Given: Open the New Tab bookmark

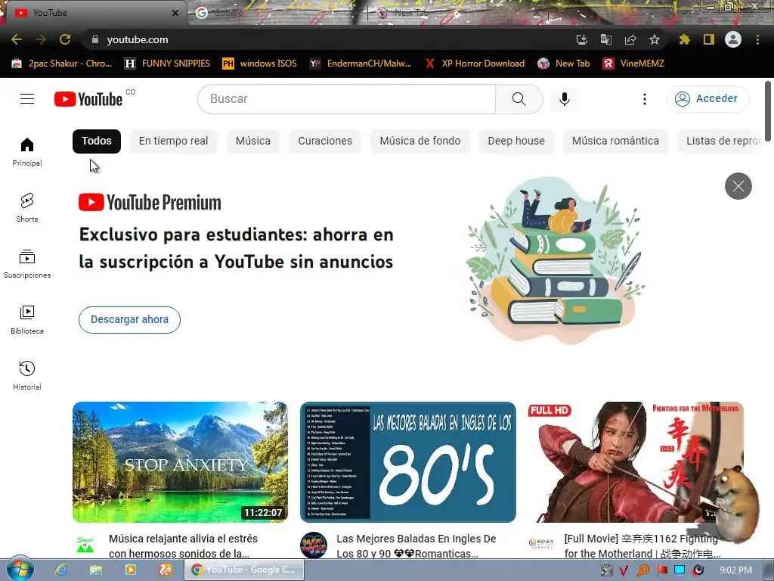Looking at the screenshot, I should (x=564, y=64).
